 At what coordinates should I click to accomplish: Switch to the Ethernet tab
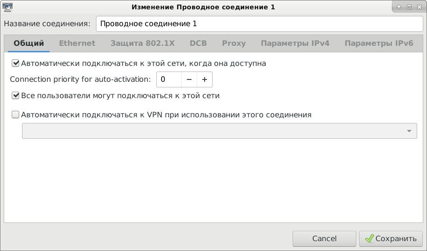pos(77,43)
